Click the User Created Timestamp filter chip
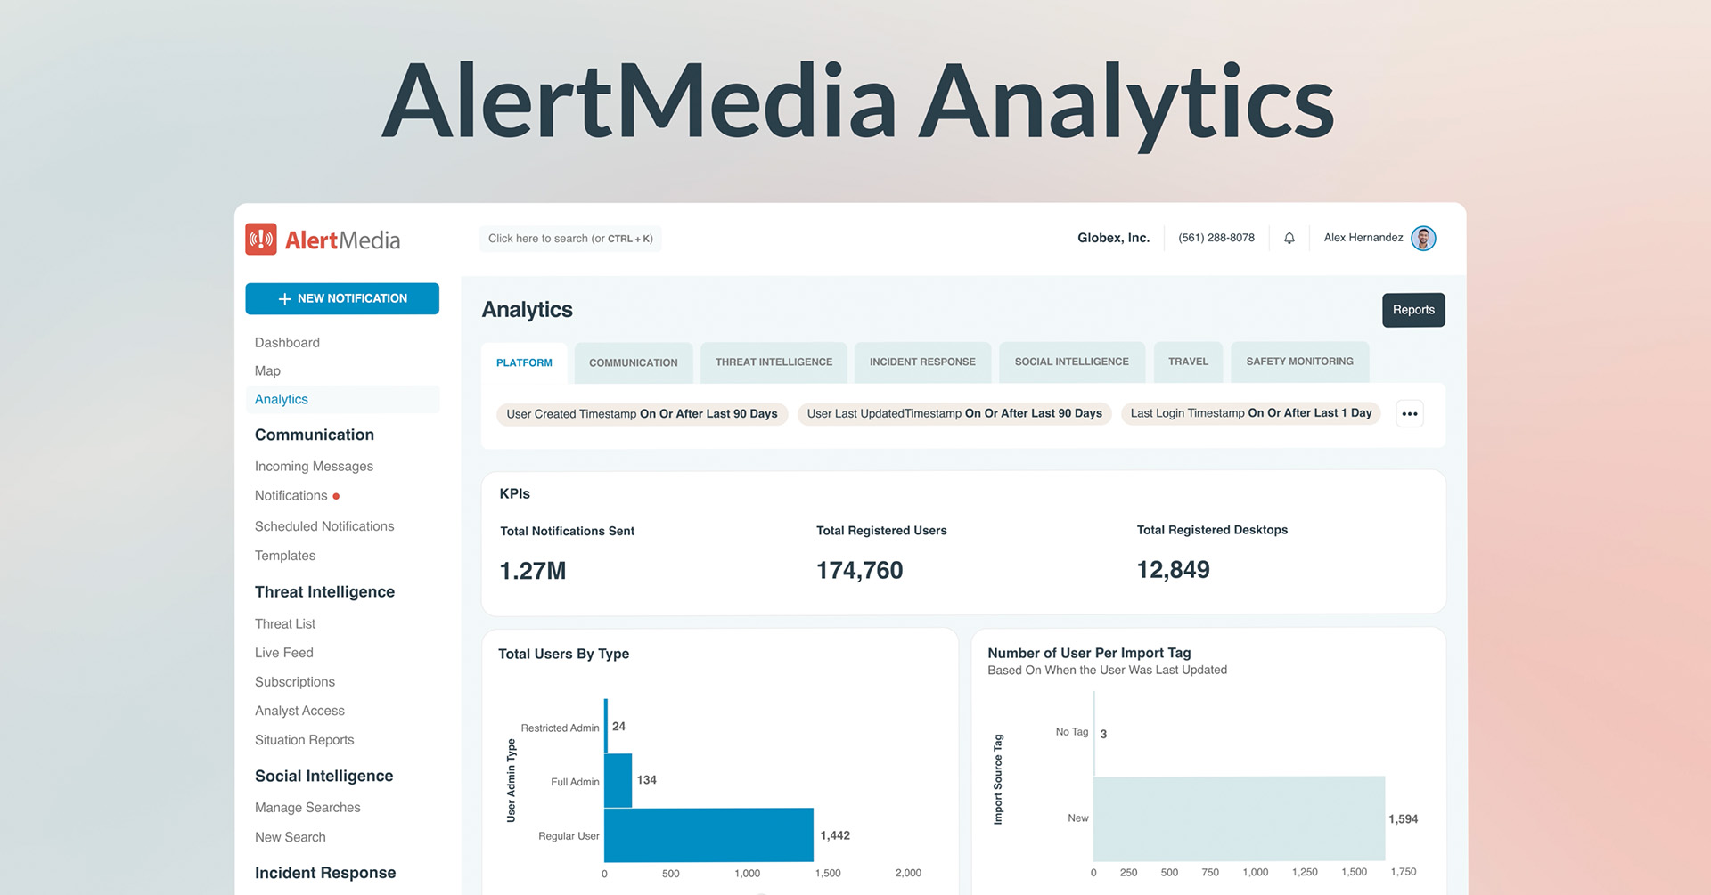The image size is (1711, 895). [642, 414]
